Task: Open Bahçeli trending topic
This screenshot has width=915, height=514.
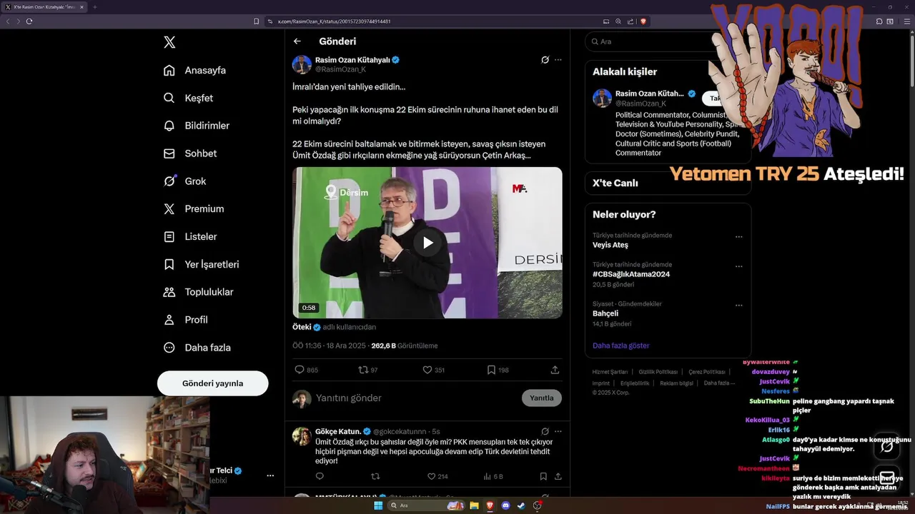Action: tap(605, 313)
